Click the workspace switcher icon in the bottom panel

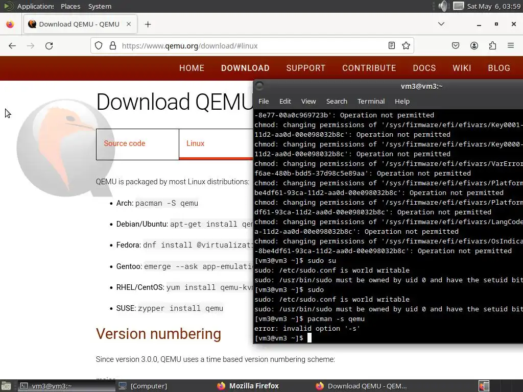click(484, 386)
